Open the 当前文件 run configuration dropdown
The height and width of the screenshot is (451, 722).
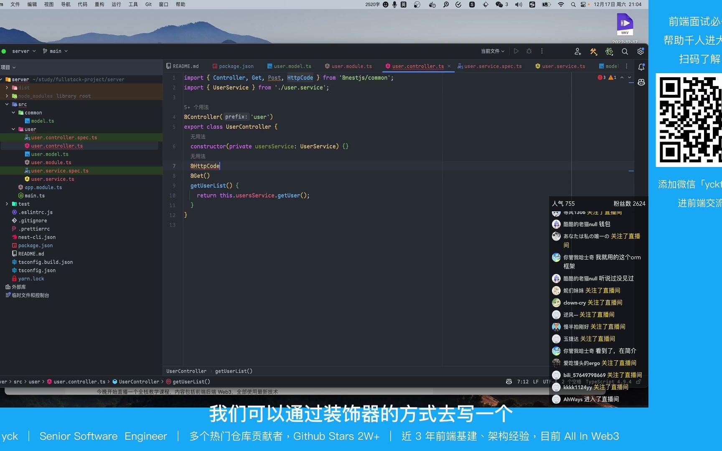(x=493, y=51)
